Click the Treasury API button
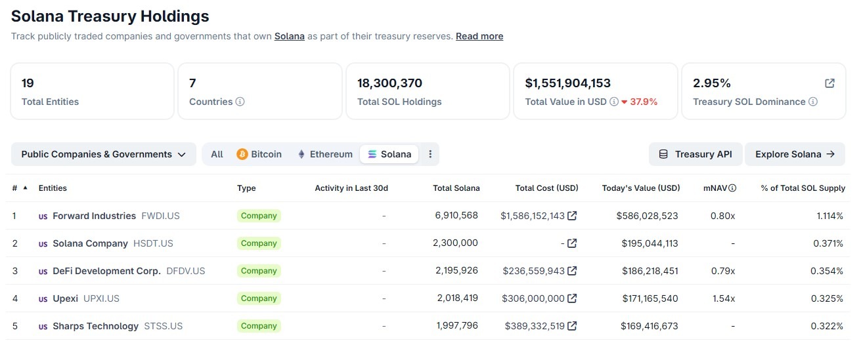861x345 pixels. (695, 154)
